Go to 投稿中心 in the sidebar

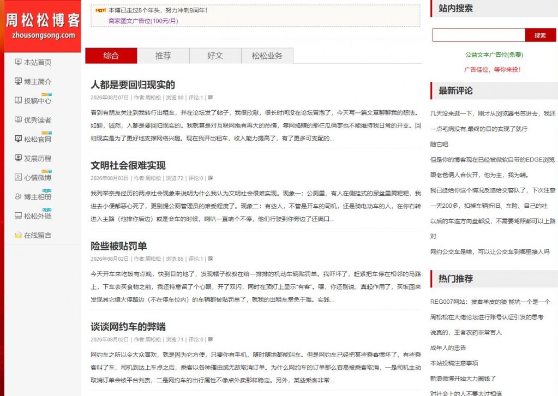click(38, 101)
